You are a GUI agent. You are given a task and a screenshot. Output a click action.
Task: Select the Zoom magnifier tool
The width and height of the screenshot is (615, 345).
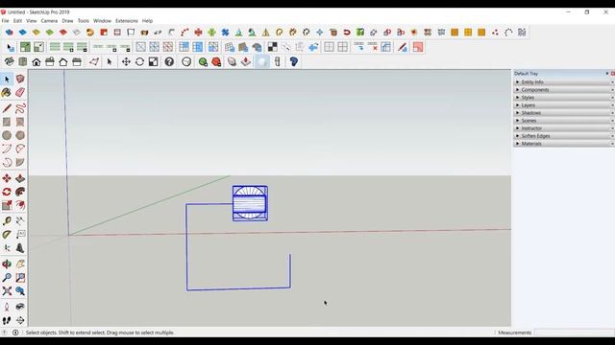point(7,277)
